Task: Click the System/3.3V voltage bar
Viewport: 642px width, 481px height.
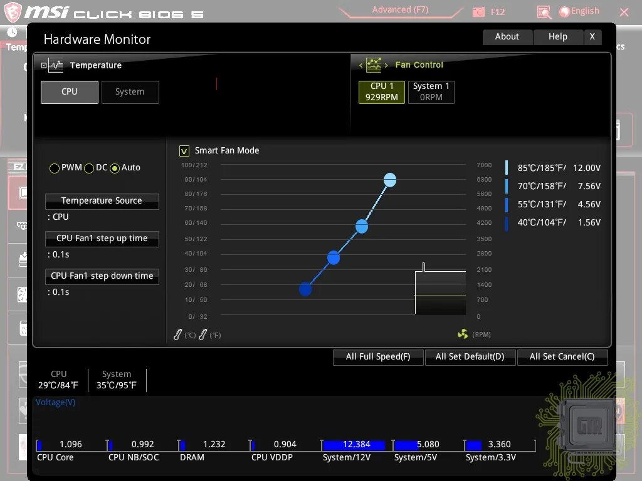Action: point(474,445)
